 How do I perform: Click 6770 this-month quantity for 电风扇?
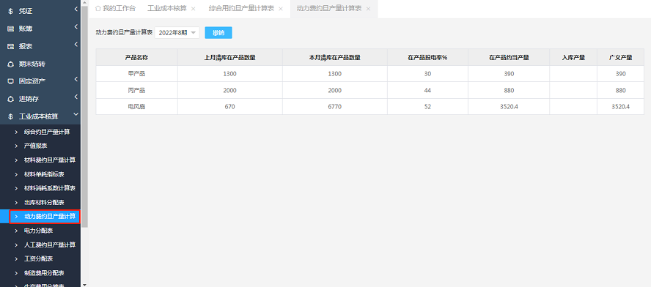click(334, 107)
